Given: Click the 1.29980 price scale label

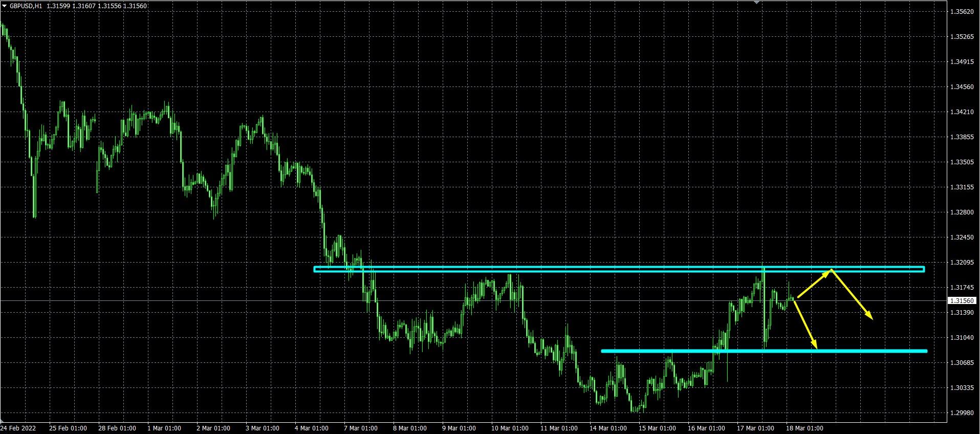Looking at the screenshot, I should [x=962, y=413].
